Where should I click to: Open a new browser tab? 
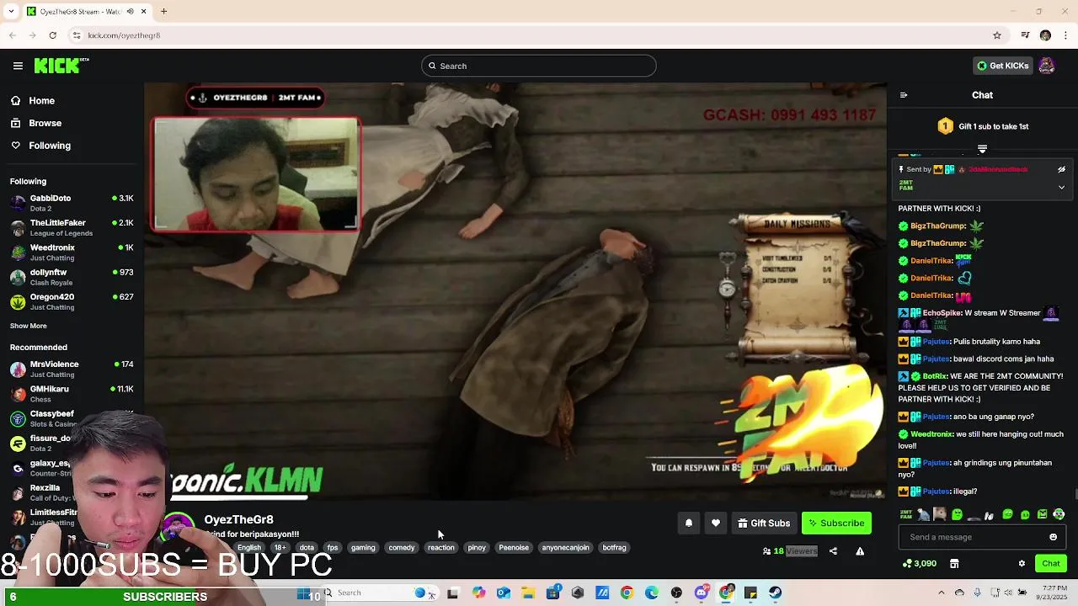164,12
